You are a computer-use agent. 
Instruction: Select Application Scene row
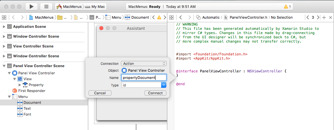pyautogui.click(x=44, y=27)
